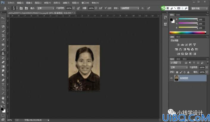The height and width of the screenshot is (122, 210).
Task: Switch to the Channels tab
Action: coord(178,59)
